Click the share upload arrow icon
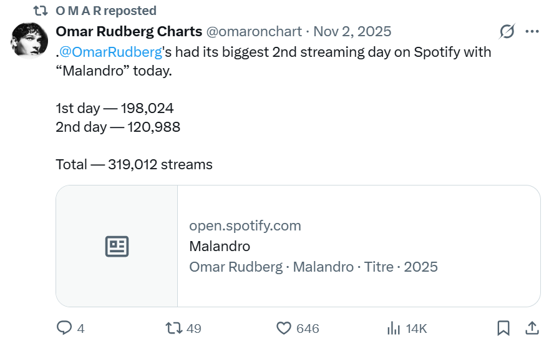This screenshot has height=346, width=554. coord(532,328)
